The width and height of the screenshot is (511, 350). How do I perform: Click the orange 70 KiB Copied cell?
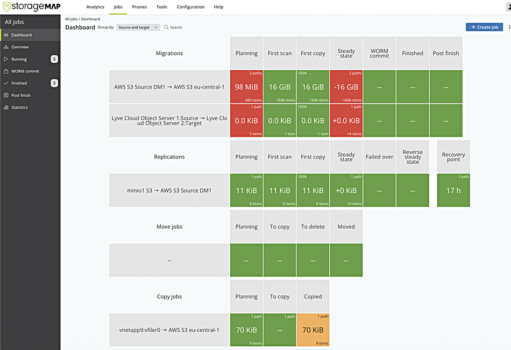313,330
